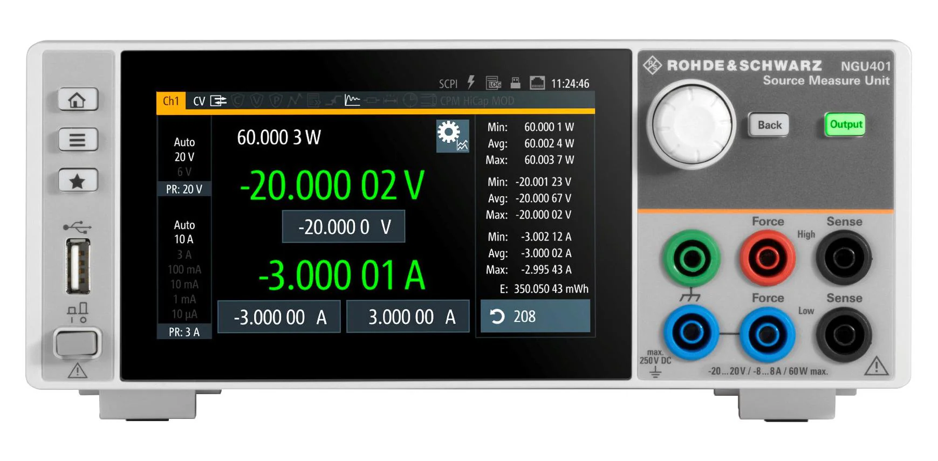This screenshot has height=461, width=938.
Task: Tap the ramp step icon
Action: pos(333,101)
